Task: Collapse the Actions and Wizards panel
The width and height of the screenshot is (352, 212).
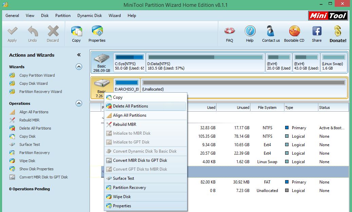Action: [x=79, y=55]
